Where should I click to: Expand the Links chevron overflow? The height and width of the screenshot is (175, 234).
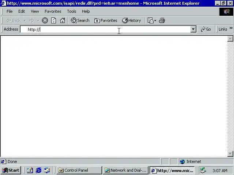coord(231,28)
